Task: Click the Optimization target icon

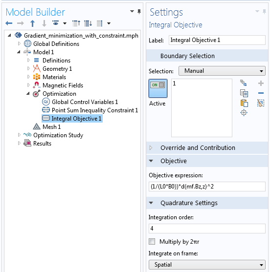Action: [x=37, y=93]
